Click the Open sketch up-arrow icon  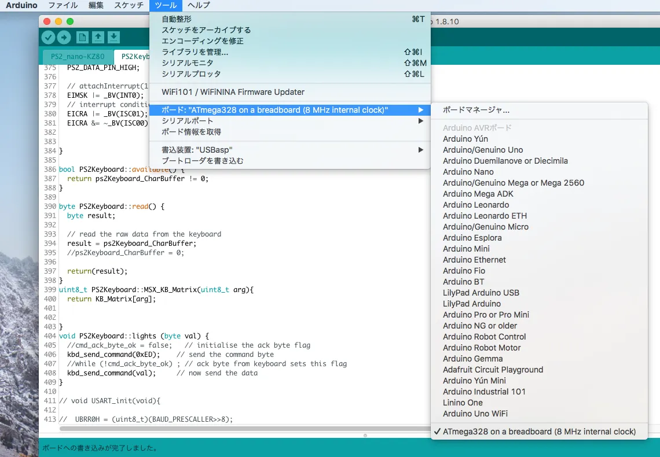pyautogui.click(x=98, y=38)
